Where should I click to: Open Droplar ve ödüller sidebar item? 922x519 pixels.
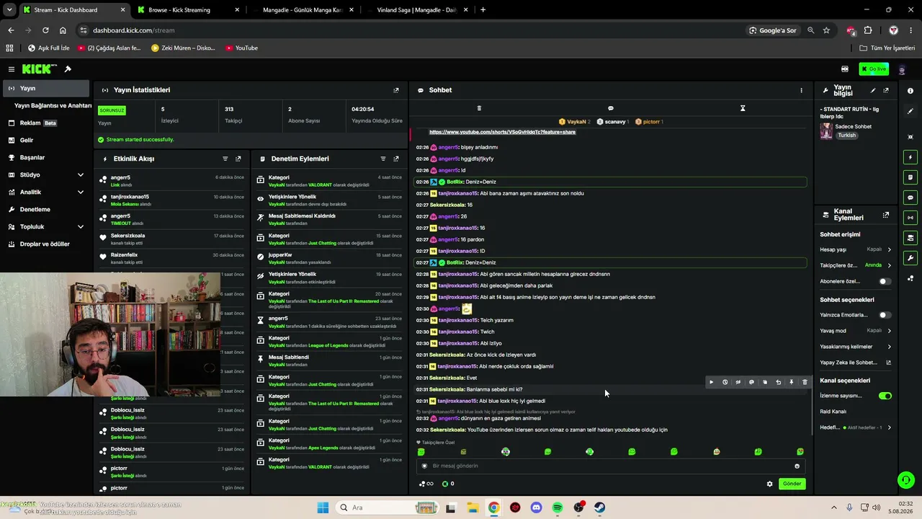click(x=46, y=244)
